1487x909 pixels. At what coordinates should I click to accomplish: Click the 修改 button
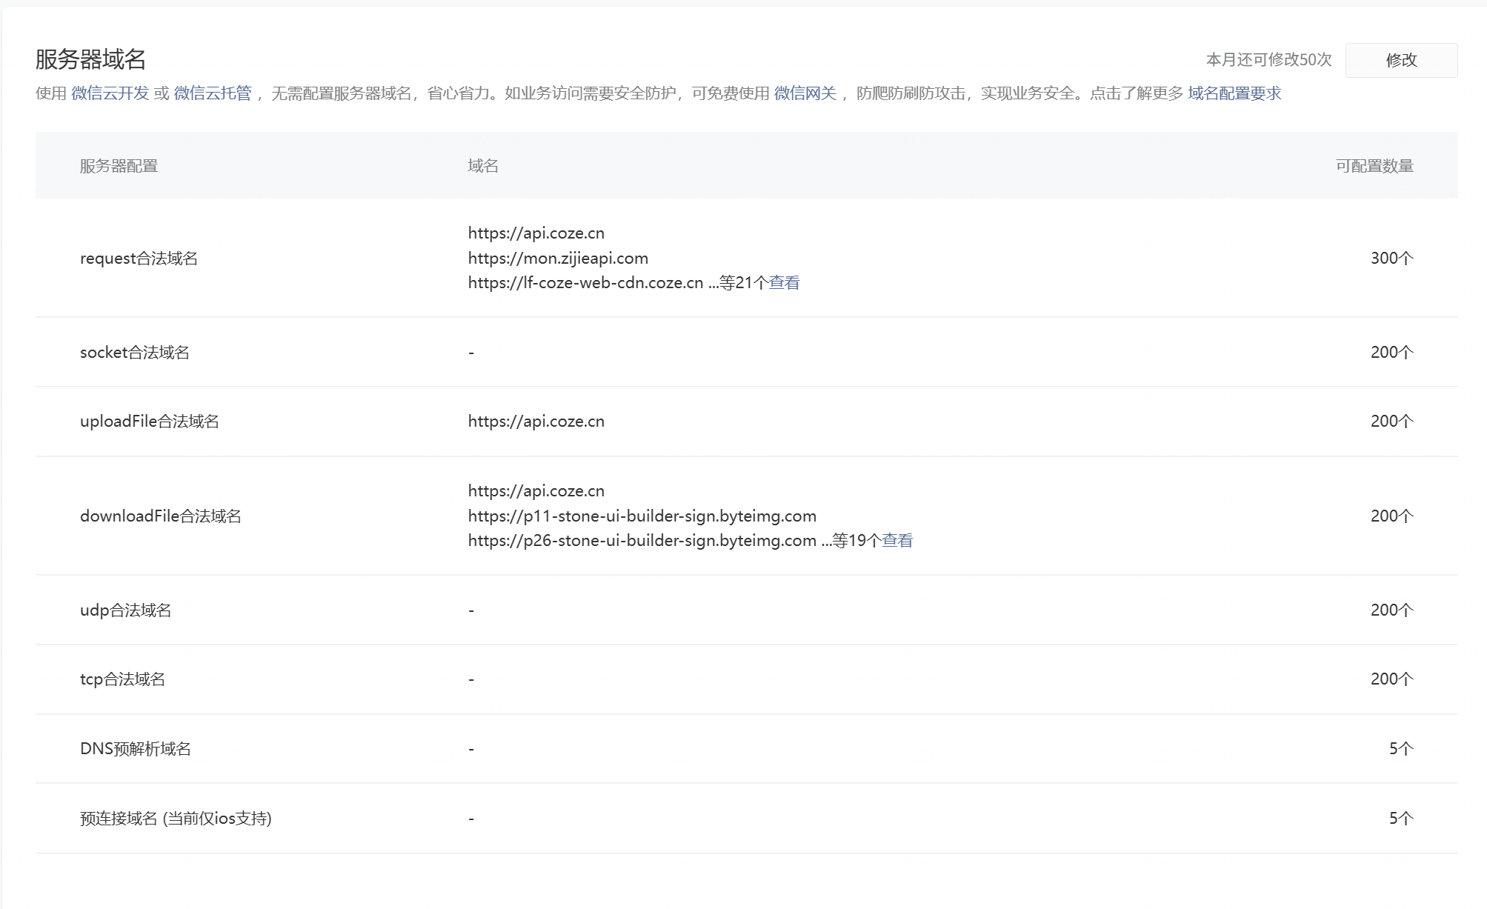(1400, 60)
